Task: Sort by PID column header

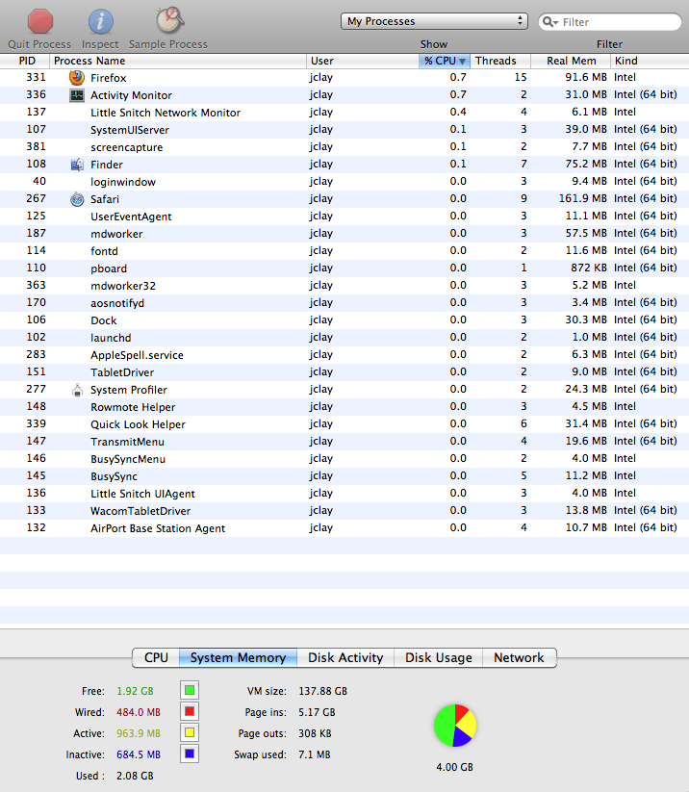Action: pyautogui.click(x=25, y=62)
